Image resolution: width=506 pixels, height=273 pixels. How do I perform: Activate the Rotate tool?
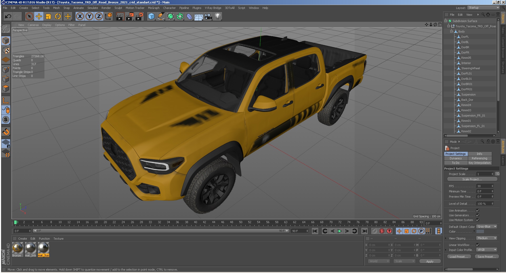58,17
